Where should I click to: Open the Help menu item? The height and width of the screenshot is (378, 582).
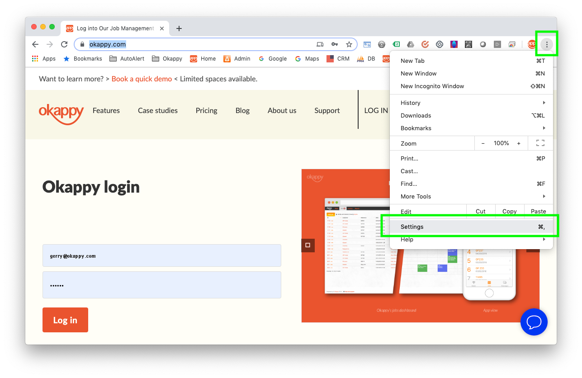(x=472, y=240)
